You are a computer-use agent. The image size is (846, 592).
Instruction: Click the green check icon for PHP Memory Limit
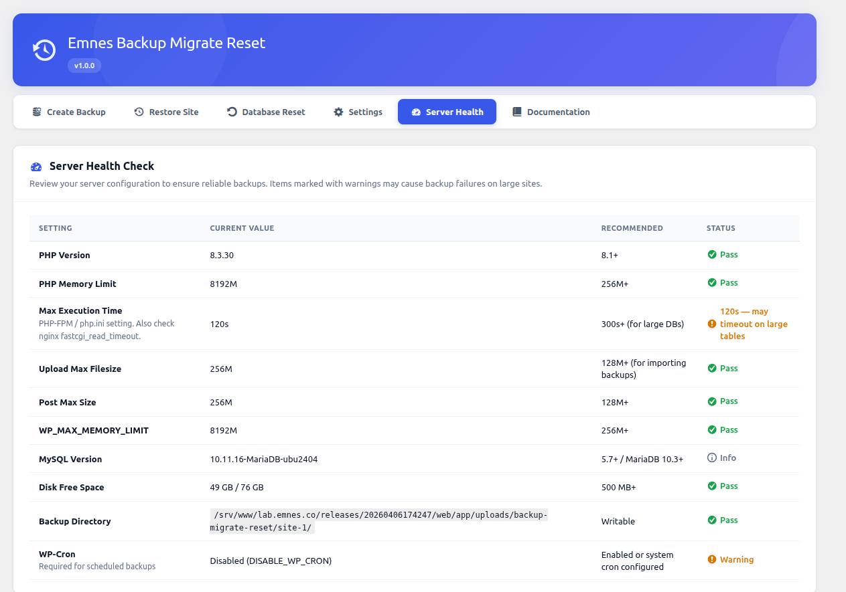pyautogui.click(x=712, y=282)
